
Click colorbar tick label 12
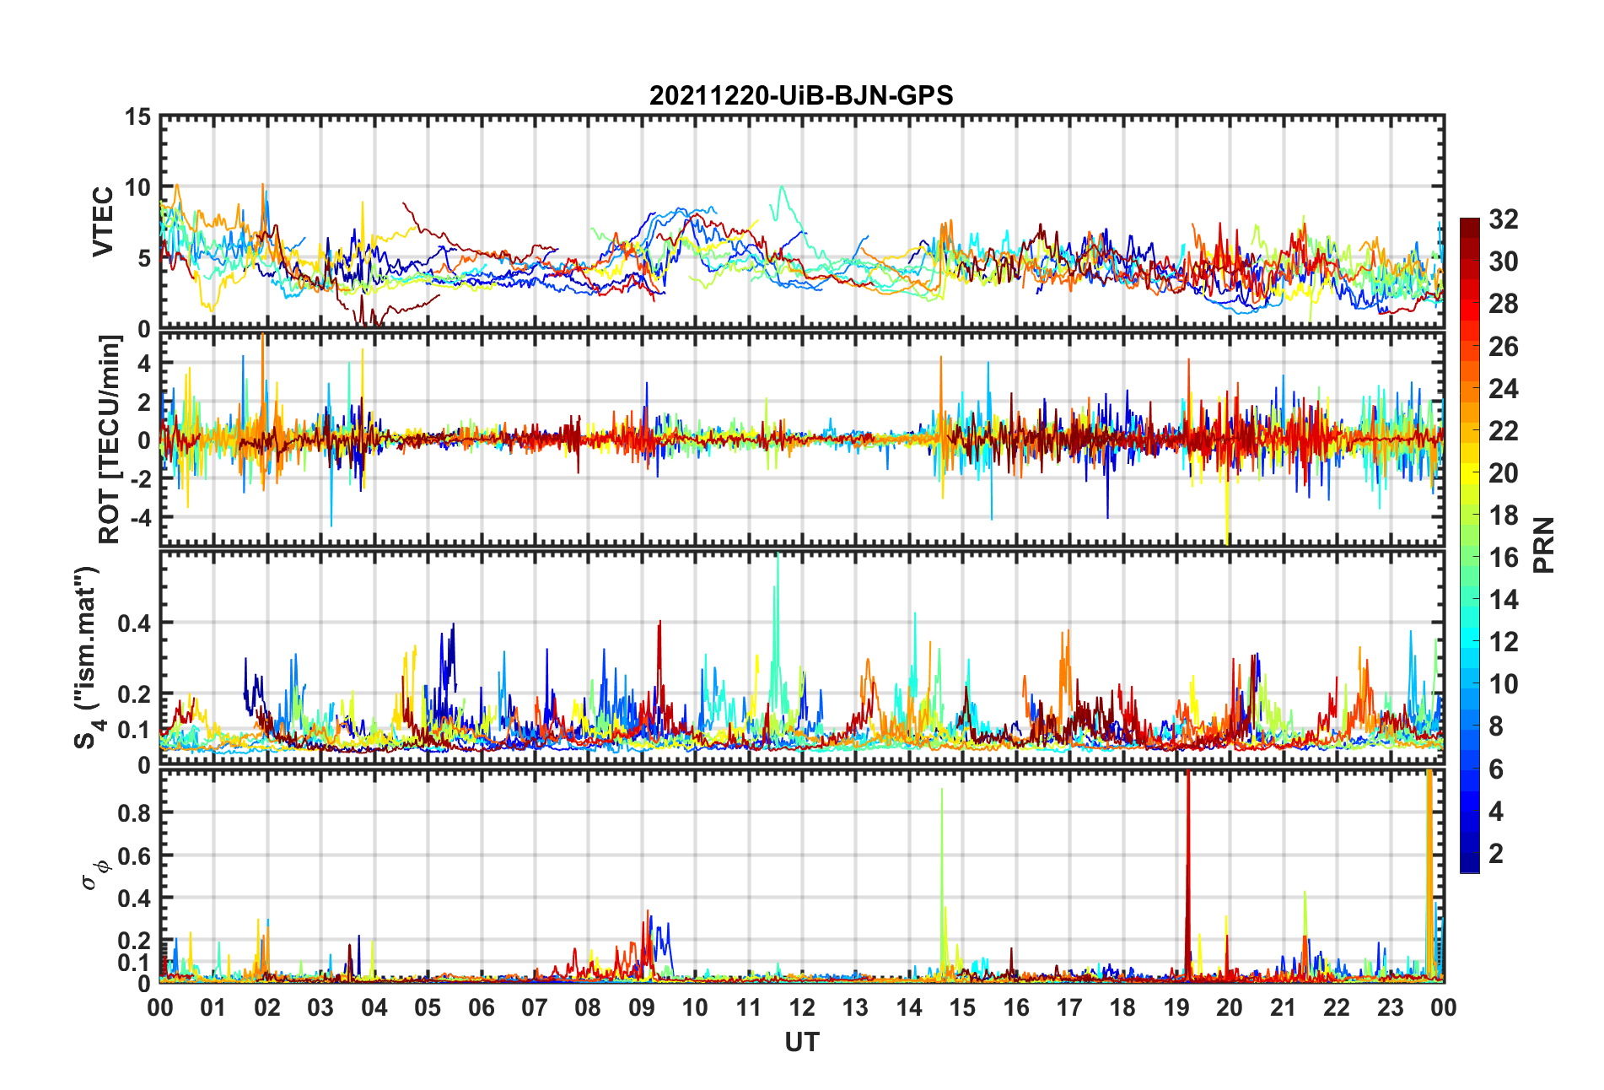1503,642
